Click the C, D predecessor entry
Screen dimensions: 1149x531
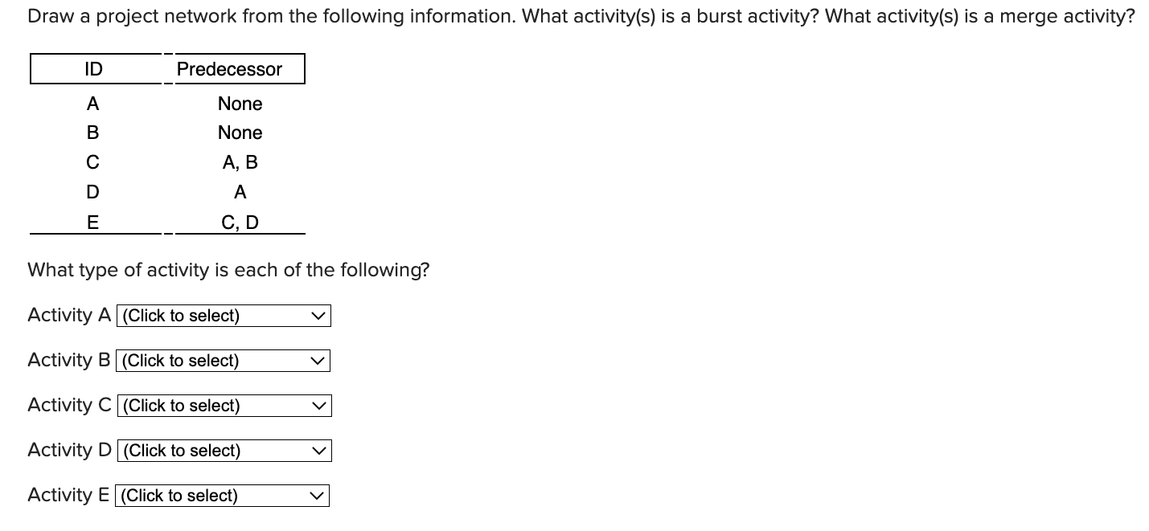(240, 223)
